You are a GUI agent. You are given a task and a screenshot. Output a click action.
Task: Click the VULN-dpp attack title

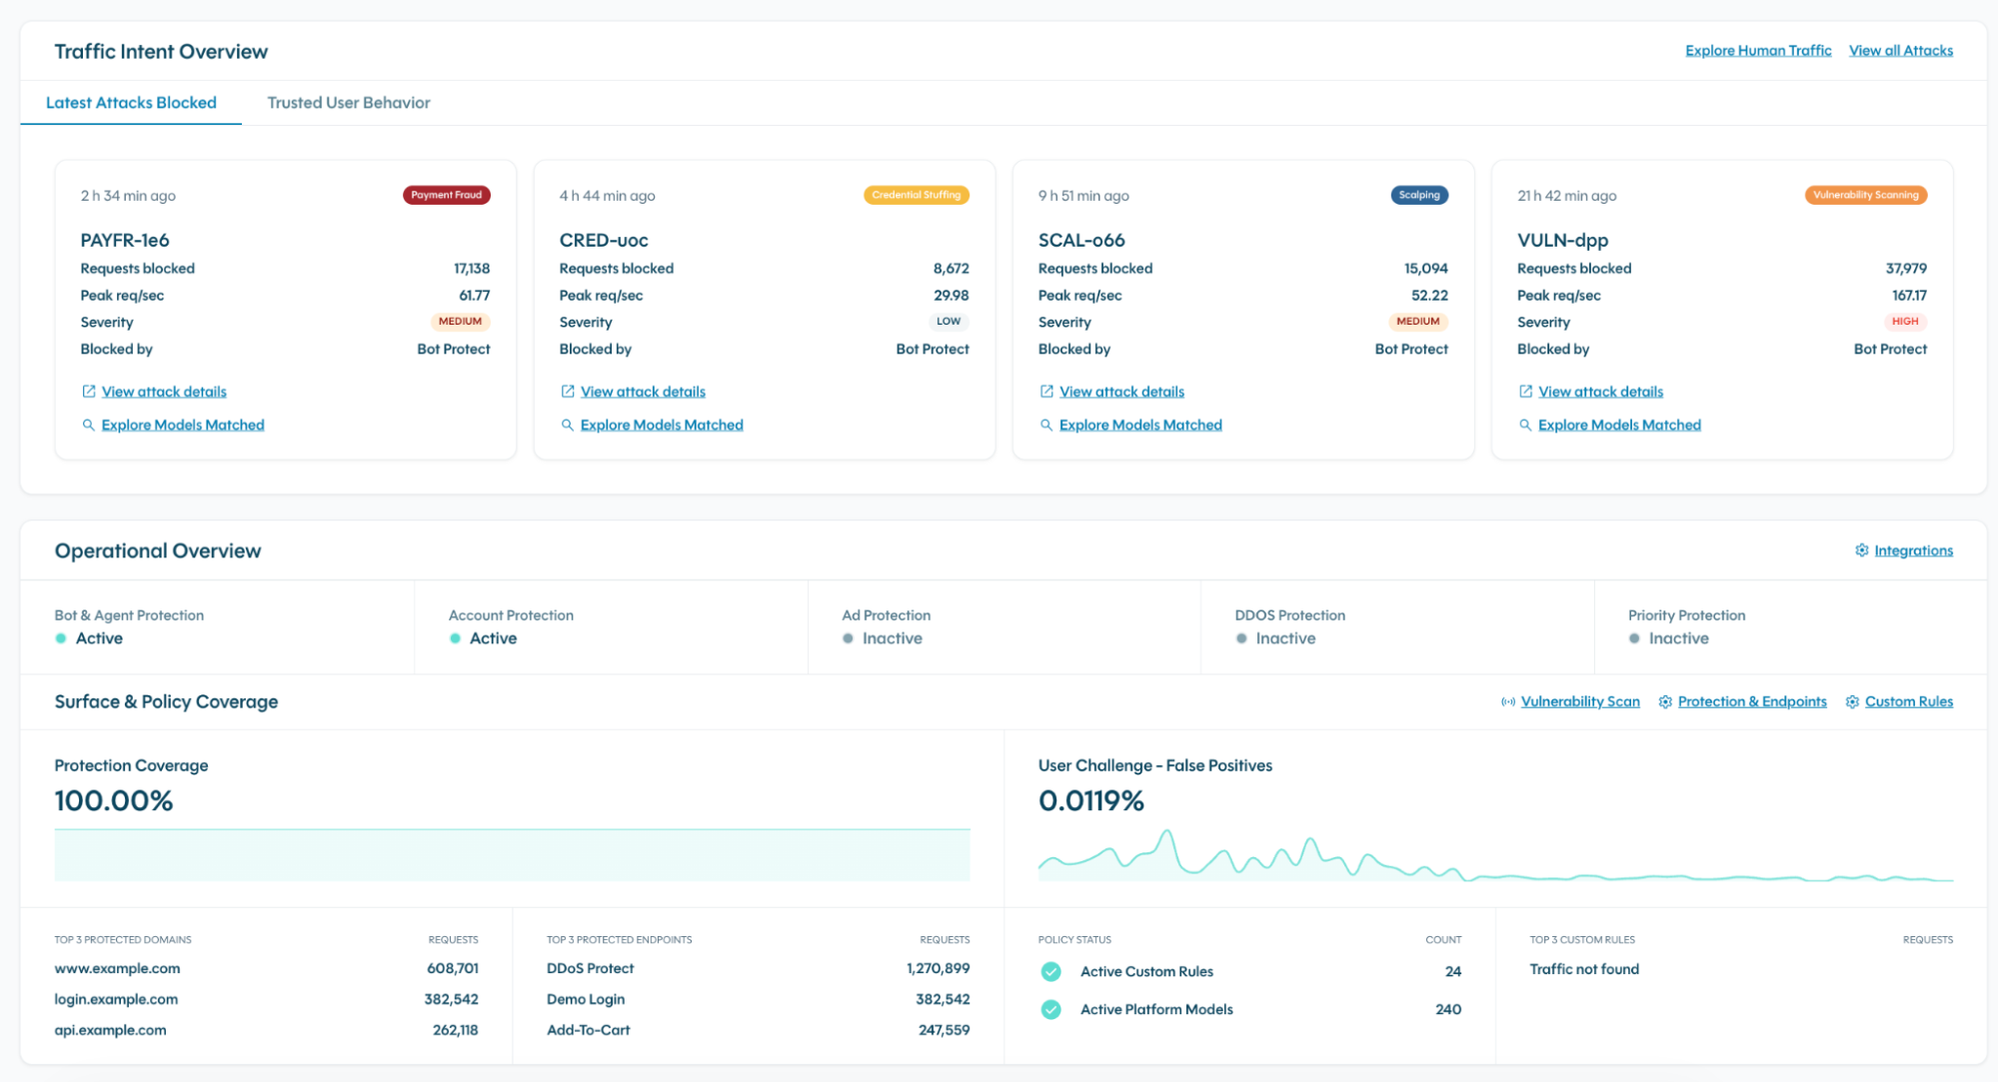(1562, 241)
